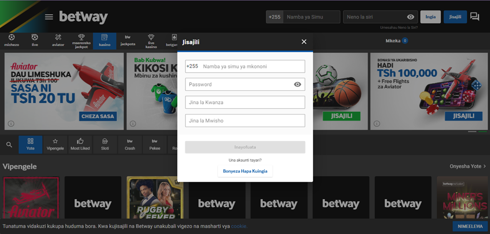Image resolution: width=490 pixels, height=234 pixels.
Task: Click the Jina la Mwisho field
Action: (x=245, y=121)
